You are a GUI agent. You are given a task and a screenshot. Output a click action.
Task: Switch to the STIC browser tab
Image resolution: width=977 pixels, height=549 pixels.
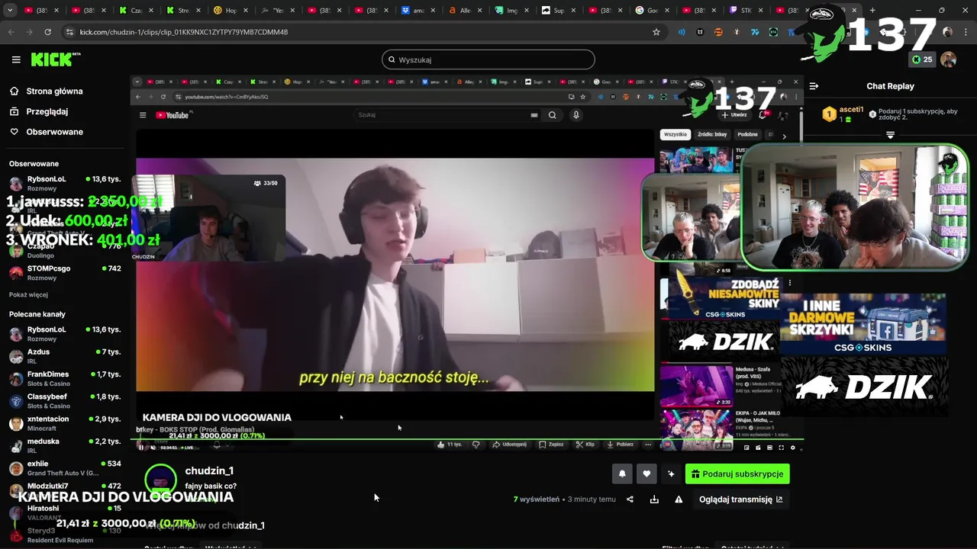click(745, 11)
